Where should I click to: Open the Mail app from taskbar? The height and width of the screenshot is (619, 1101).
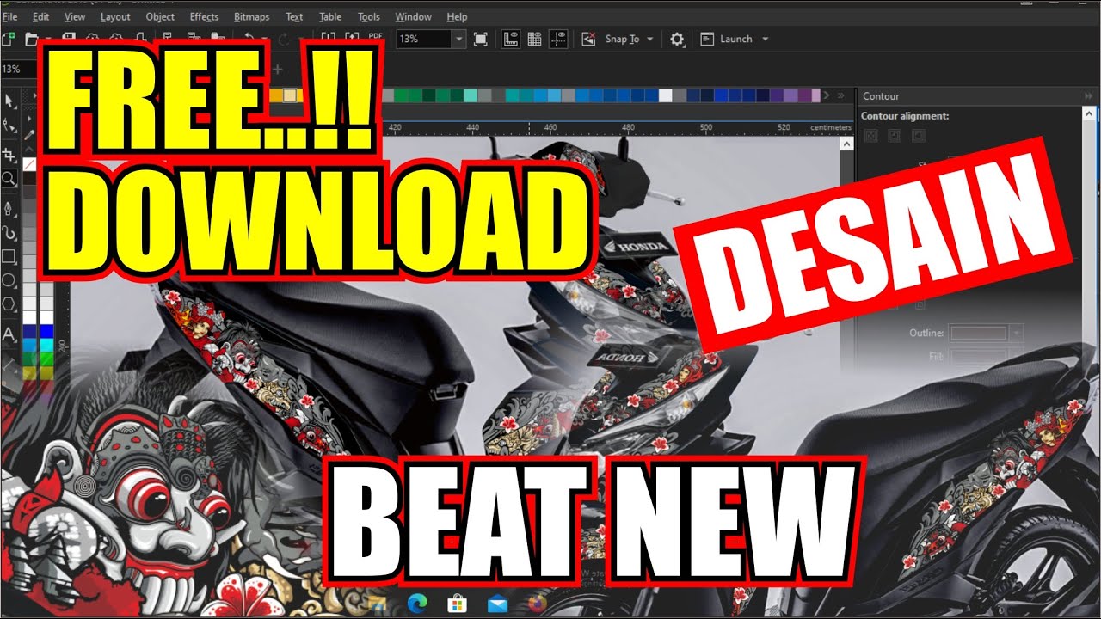pyautogui.click(x=497, y=604)
